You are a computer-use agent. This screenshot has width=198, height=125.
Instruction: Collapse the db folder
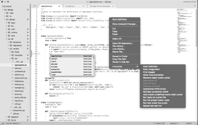coord(7,39)
